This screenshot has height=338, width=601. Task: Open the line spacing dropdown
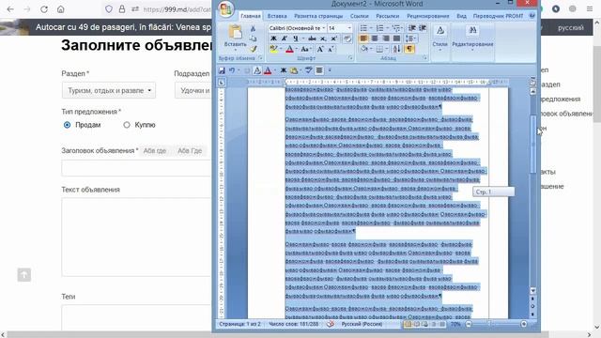[x=411, y=38]
